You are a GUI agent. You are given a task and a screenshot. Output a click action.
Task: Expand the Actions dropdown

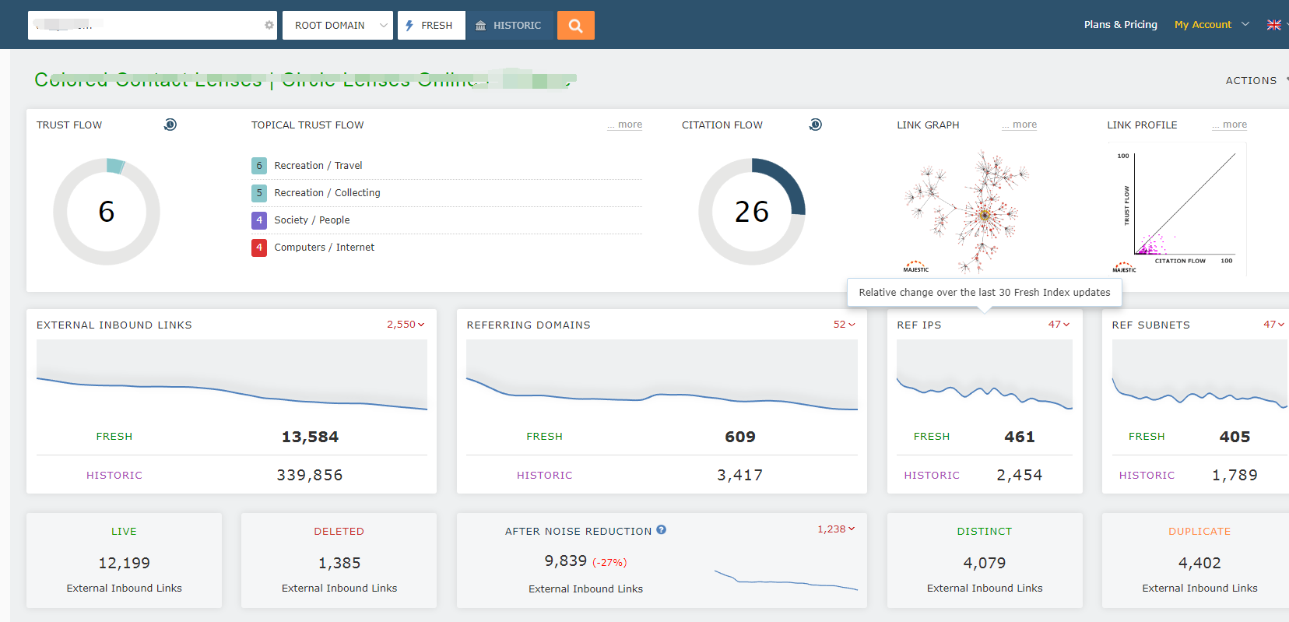click(1255, 80)
